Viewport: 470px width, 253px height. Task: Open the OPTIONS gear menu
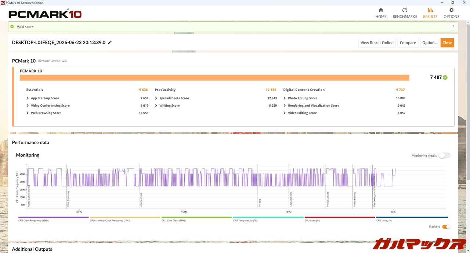tap(451, 13)
